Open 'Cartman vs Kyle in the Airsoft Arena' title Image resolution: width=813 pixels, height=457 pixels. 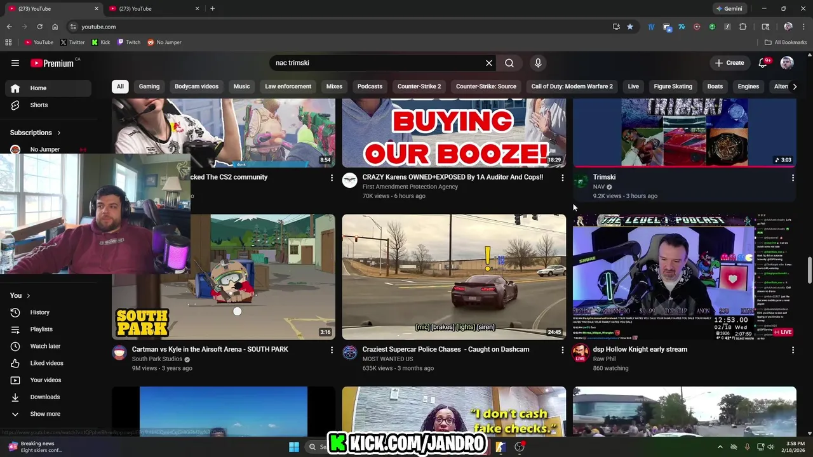(x=210, y=349)
